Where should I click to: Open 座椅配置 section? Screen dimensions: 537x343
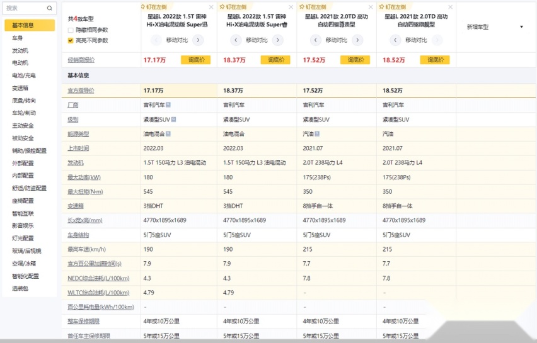point(23,201)
